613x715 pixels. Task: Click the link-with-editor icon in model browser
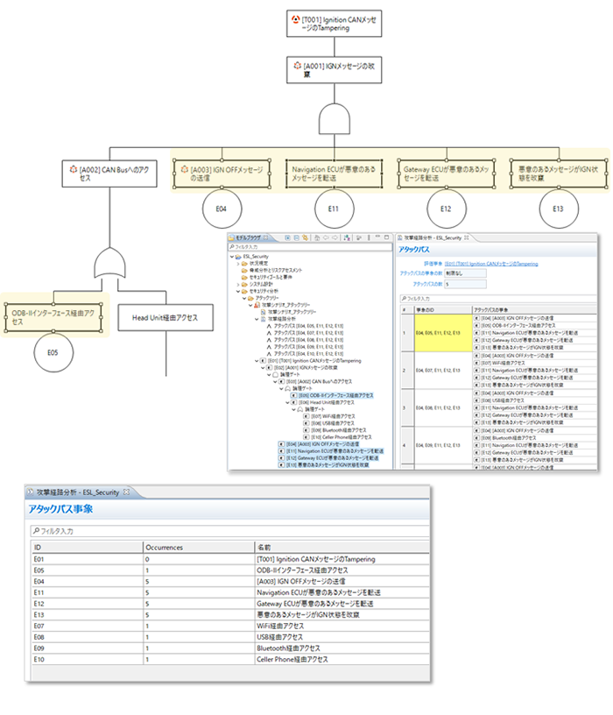tap(304, 237)
